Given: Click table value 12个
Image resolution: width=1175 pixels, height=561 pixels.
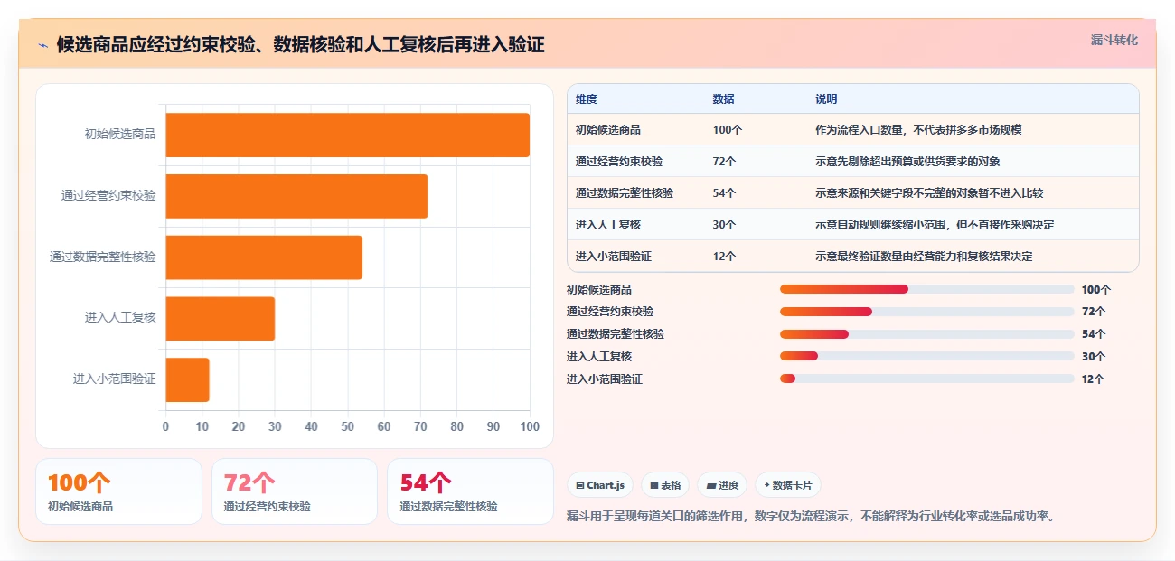Looking at the screenshot, I should (x=725, y=257).
